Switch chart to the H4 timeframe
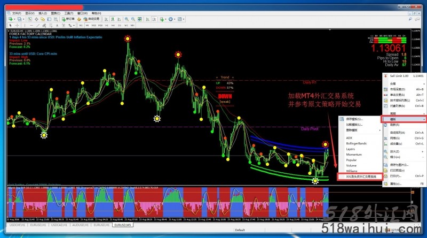This screenshot has width=427, height=238. coord(114,25)
